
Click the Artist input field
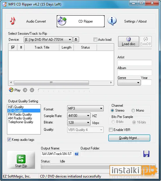[135, 63]
